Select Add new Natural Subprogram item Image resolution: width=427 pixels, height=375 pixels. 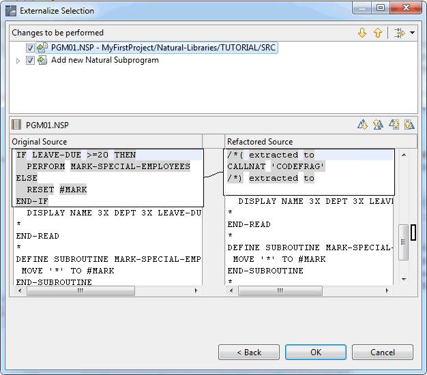pos(104,60)
